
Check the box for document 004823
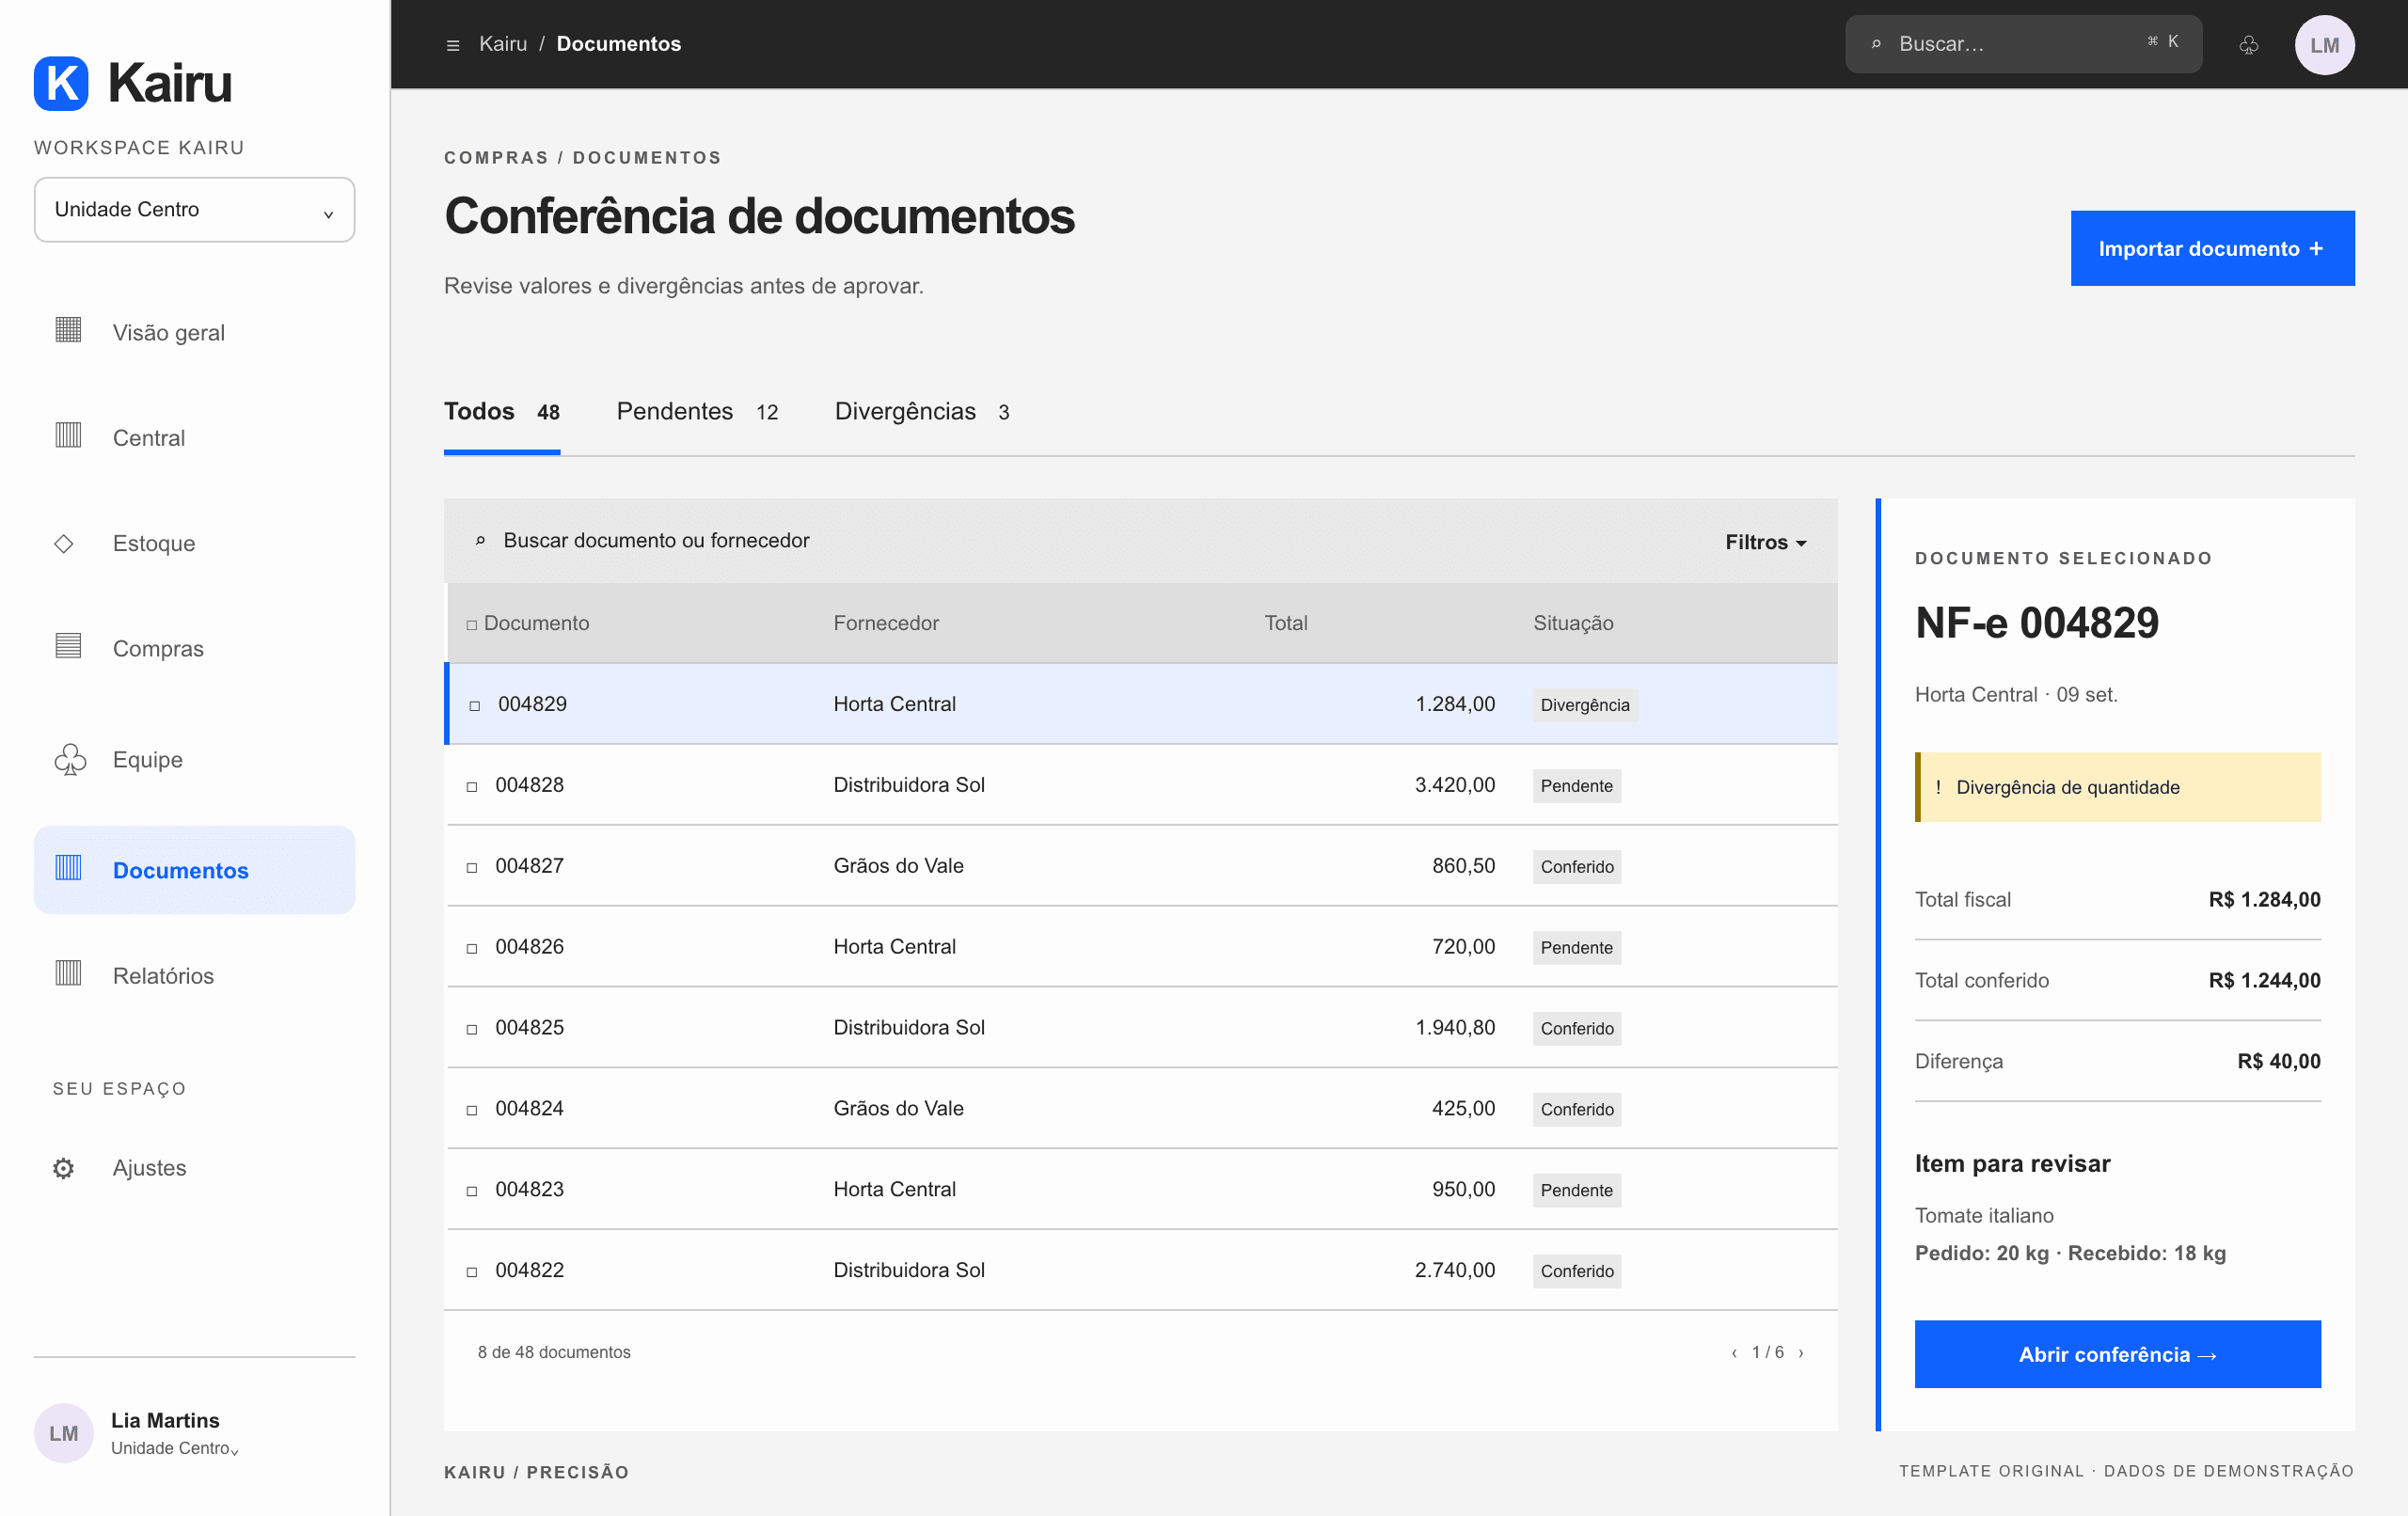pyautogui.click(x=472, y=1192)
